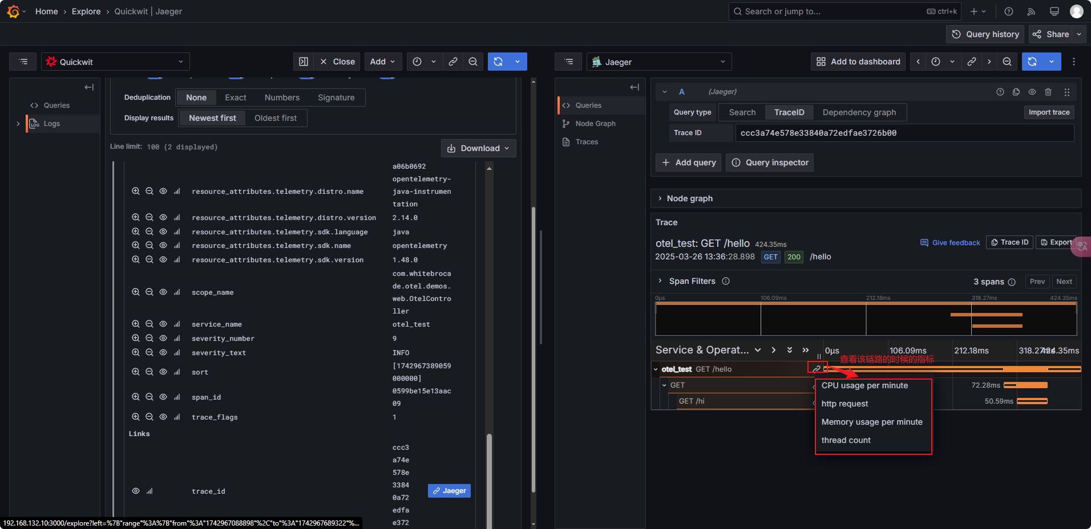Click the split pane layout icon
1091x529 pixels.
point(304,62)
